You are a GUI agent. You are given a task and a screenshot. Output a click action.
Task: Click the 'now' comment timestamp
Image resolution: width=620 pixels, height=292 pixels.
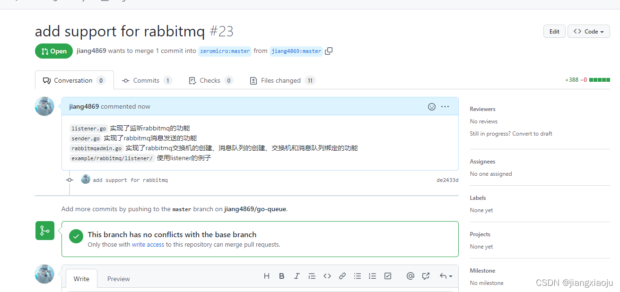pos(144,106)
